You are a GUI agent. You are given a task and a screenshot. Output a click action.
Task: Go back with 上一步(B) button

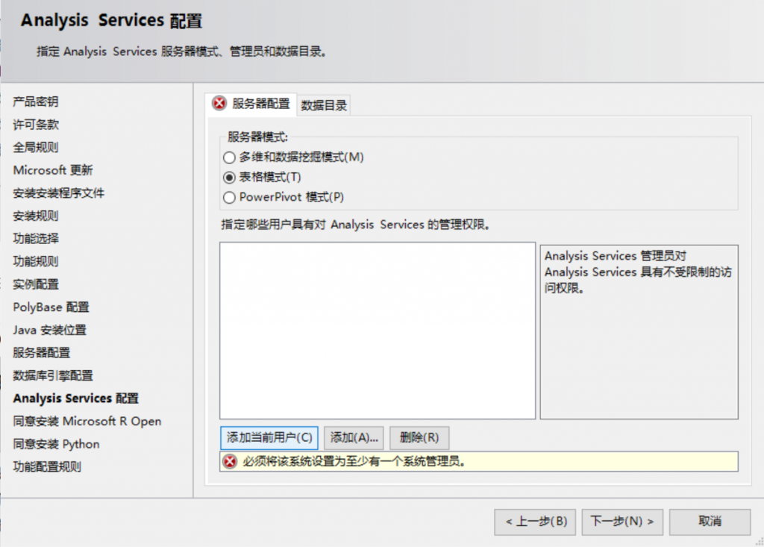[535, 522]
